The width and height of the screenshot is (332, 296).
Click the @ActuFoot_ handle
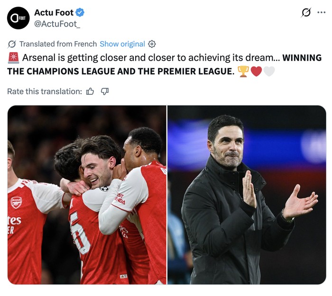coord(57,24)
